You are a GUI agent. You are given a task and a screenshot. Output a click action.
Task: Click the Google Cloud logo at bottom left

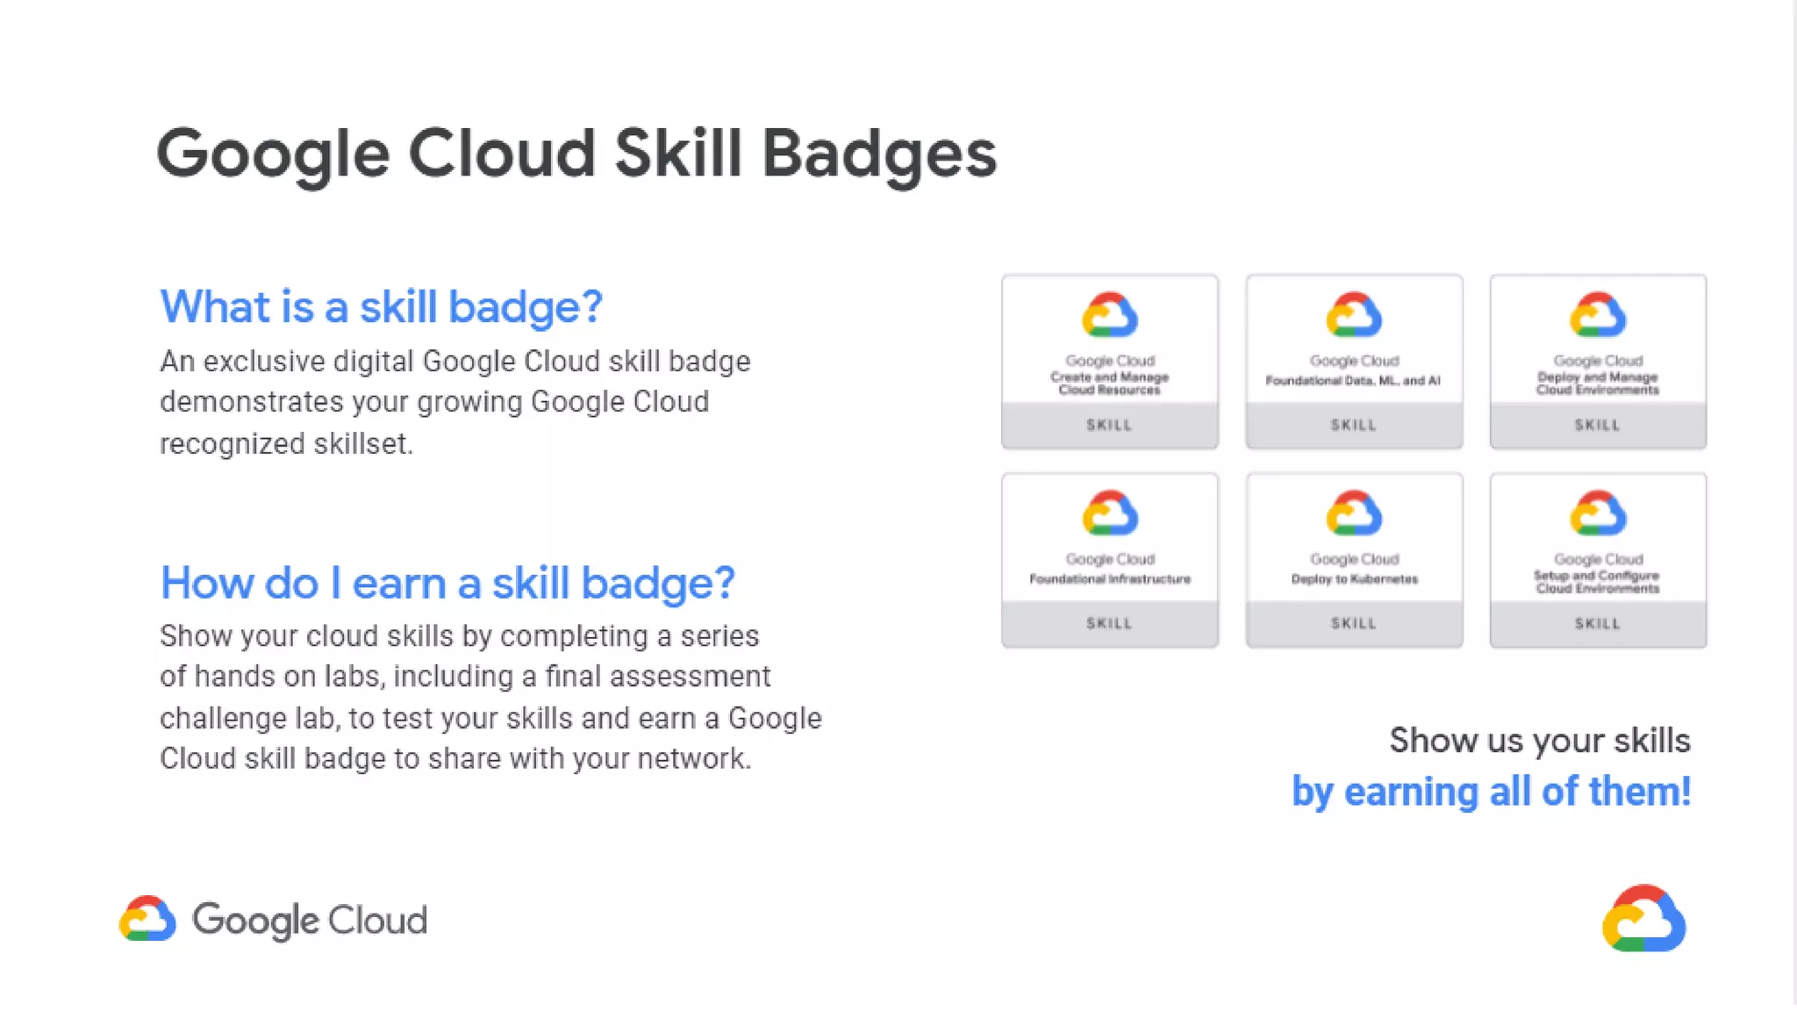(x=274, y=920)
